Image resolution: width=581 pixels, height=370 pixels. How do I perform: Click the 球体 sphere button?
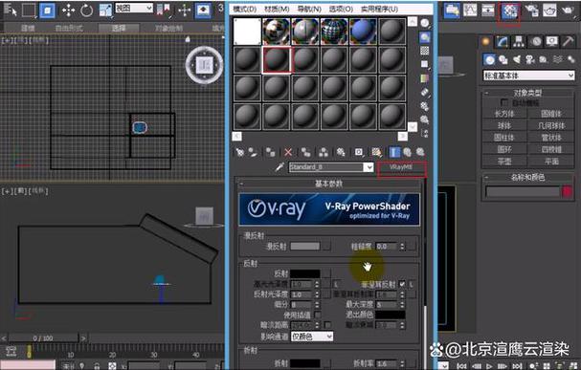pos(504,125)
